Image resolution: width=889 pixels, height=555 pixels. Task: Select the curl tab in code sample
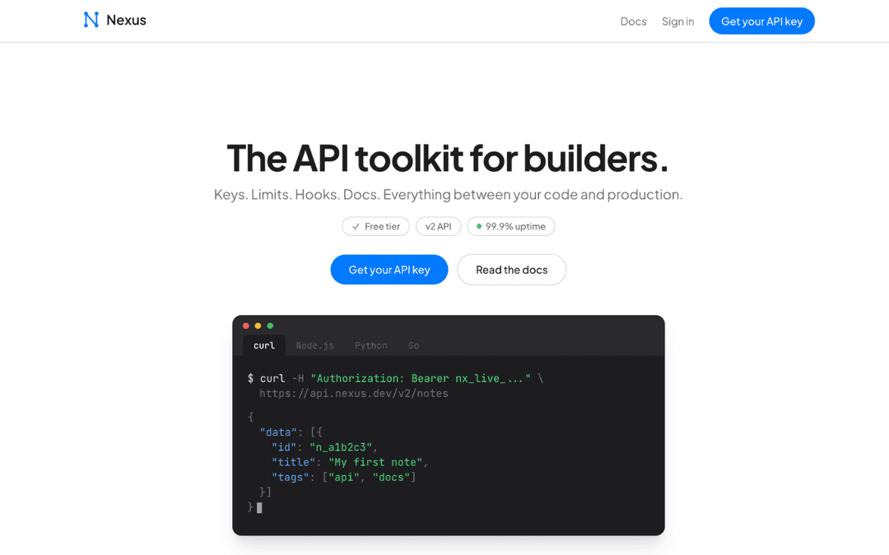(264, 345)
